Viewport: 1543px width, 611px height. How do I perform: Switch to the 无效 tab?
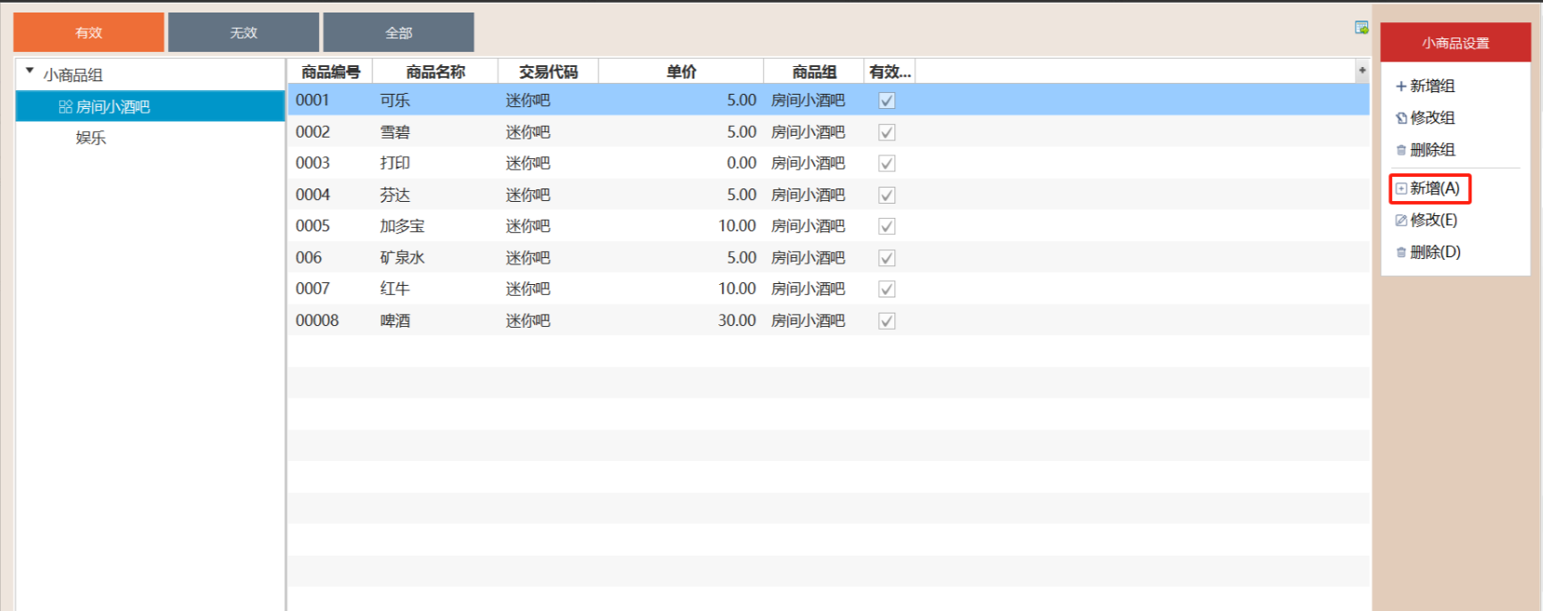click(x=243, y=33)
